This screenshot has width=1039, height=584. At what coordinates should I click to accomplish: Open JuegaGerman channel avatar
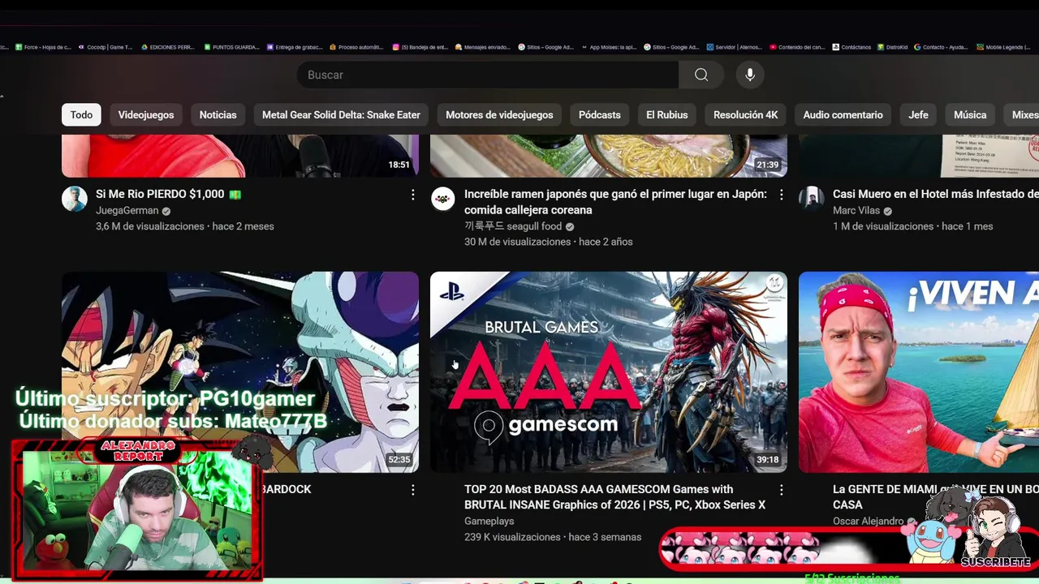coord(75,199)
